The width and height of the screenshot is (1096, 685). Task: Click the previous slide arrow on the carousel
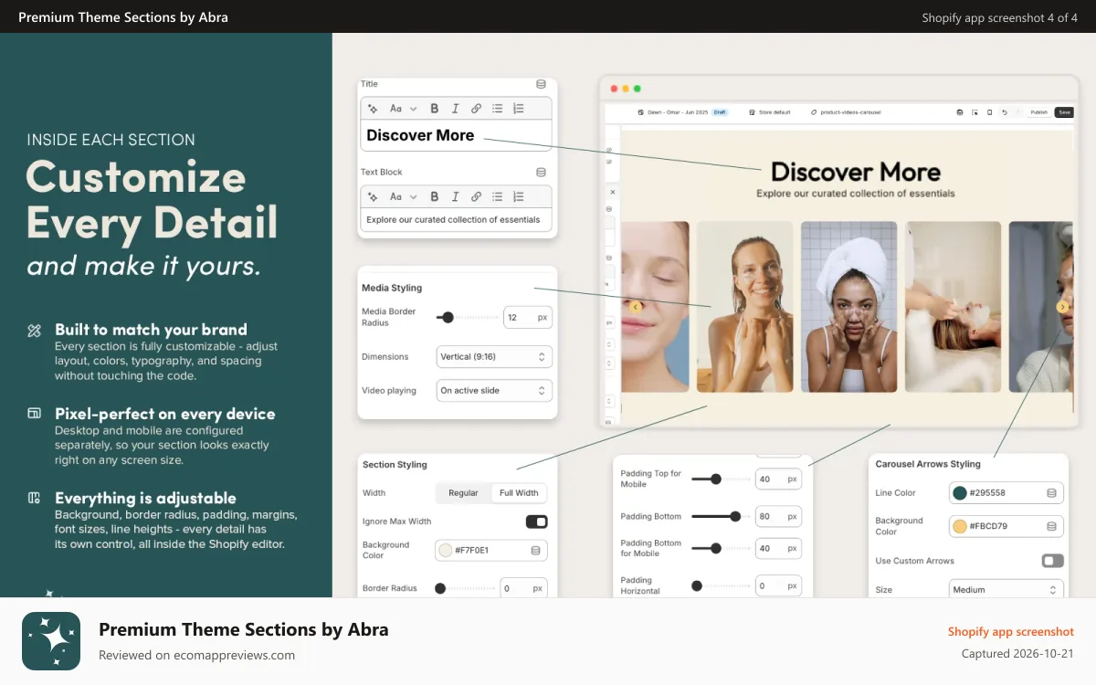pyautogui.click(x=636, y=307)
